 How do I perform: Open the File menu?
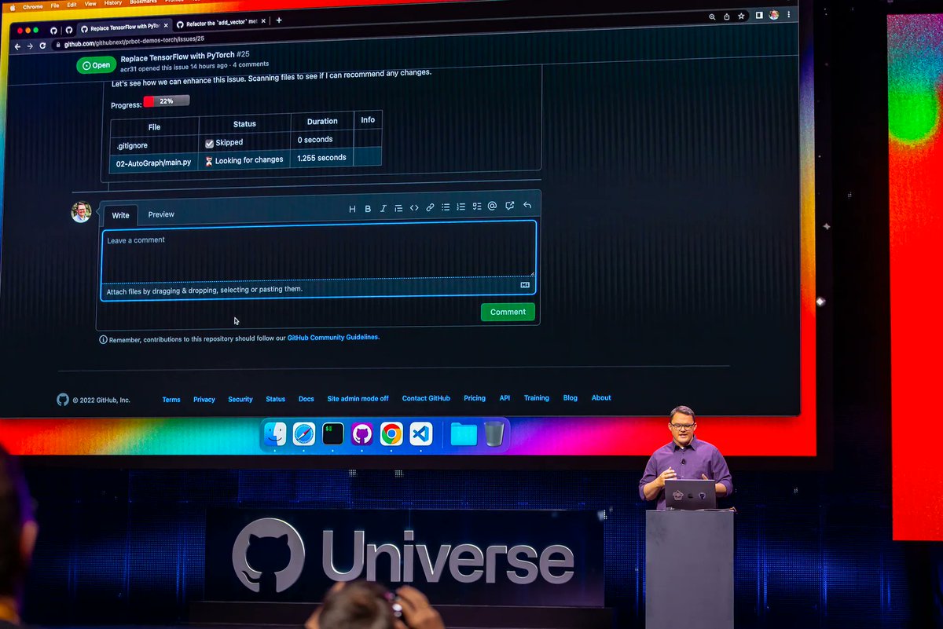pyautogui.click(x=54, y=5)
